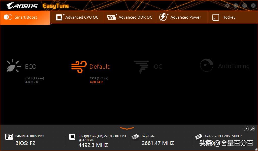Click the motherboard icon beside B460M AORUS PRO
The image size is (258, 151).
pos(9,137)
